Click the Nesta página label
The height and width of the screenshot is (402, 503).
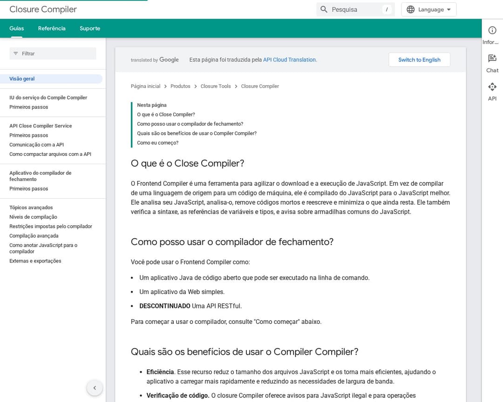(152, 105)
